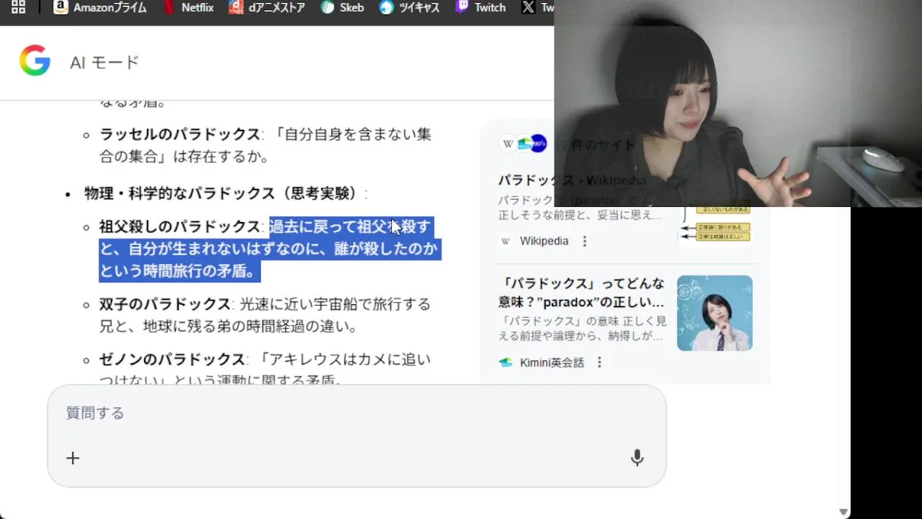The width and height of the screenshot is (922, 519).
Task: Click the 祖父殺しのパラドックス heading text
Action: point(179,227)
